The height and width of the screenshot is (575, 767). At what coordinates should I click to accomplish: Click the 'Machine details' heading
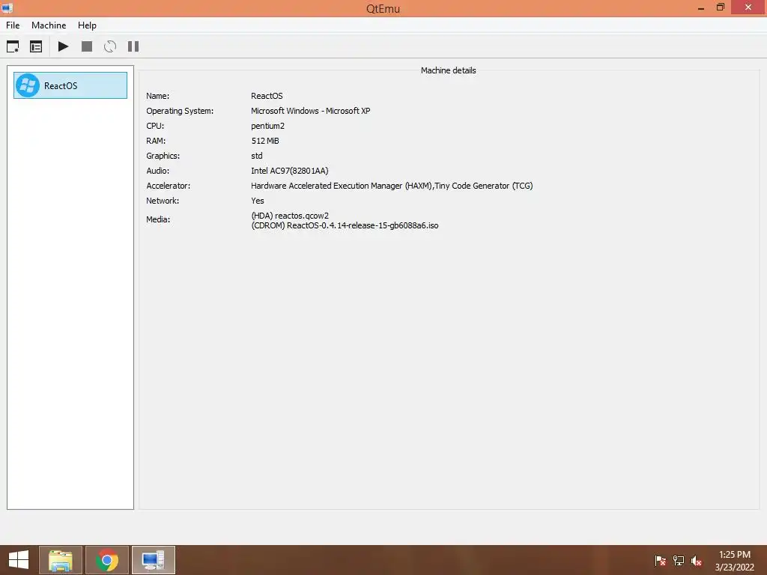[448, 70]
